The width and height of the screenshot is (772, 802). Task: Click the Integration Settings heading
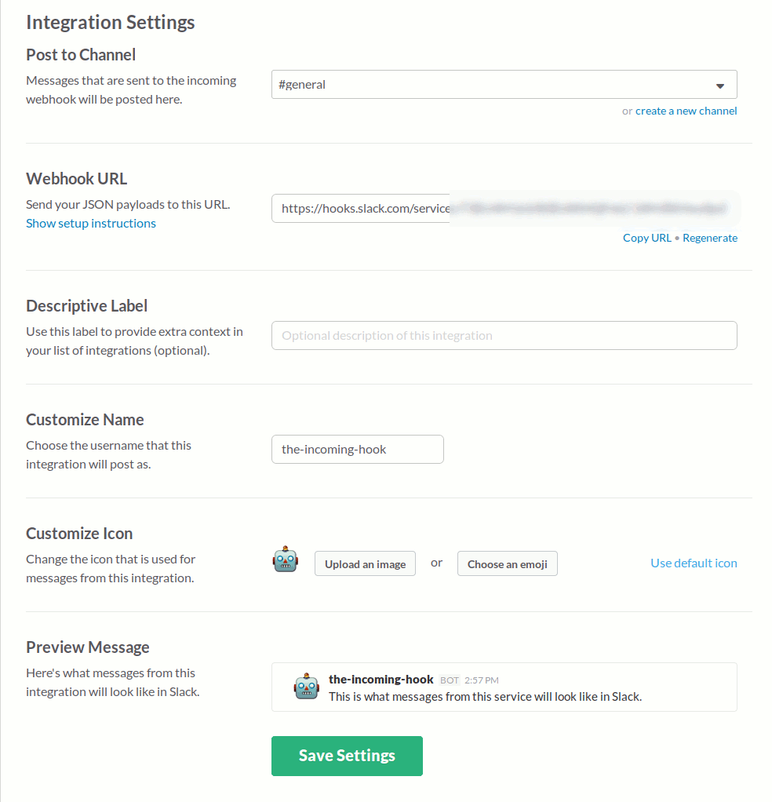[x=110, y=22]
